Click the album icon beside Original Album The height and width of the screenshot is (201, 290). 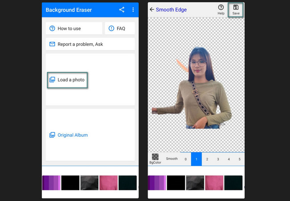52,135
